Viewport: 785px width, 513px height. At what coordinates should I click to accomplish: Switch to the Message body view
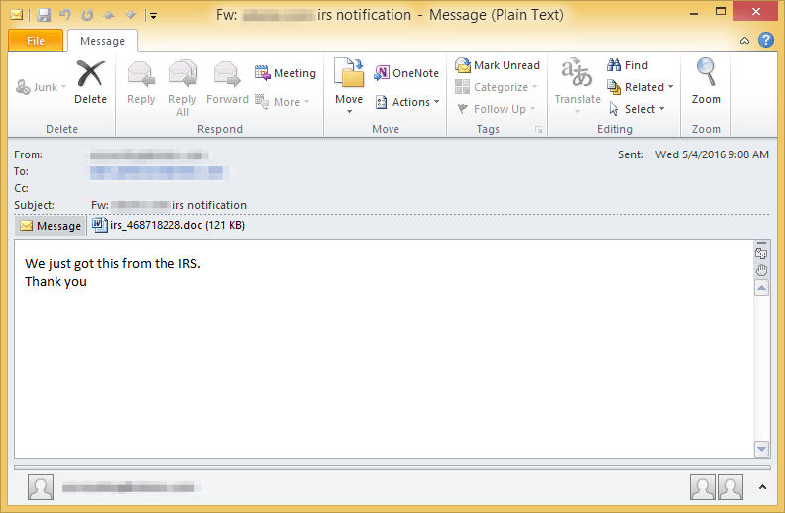click(x=51, y=226)
